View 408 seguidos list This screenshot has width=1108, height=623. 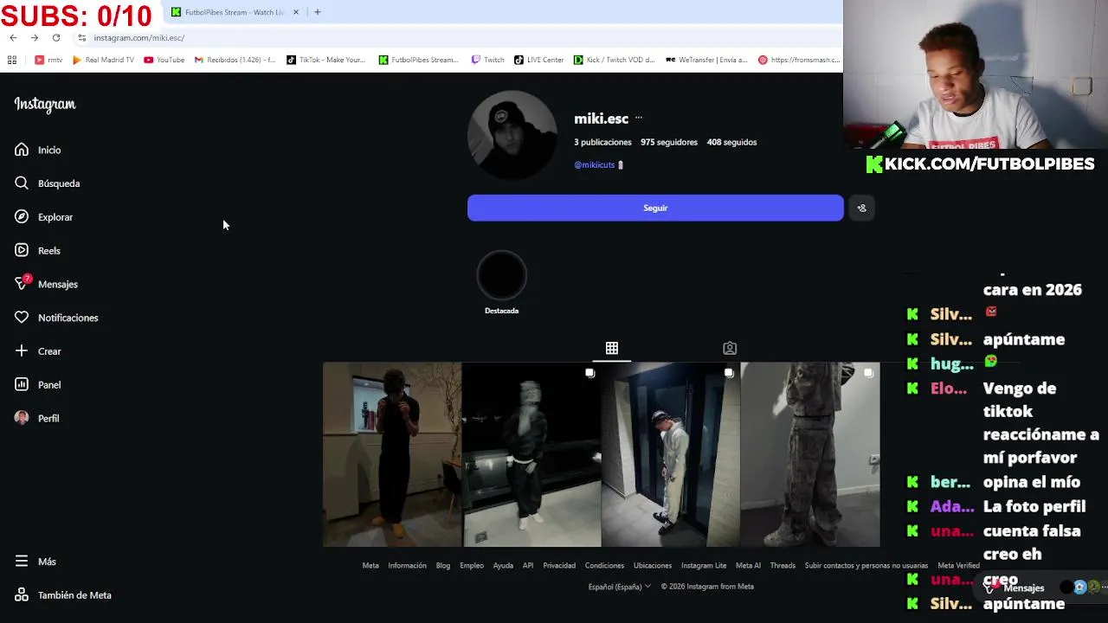point(731,142)
